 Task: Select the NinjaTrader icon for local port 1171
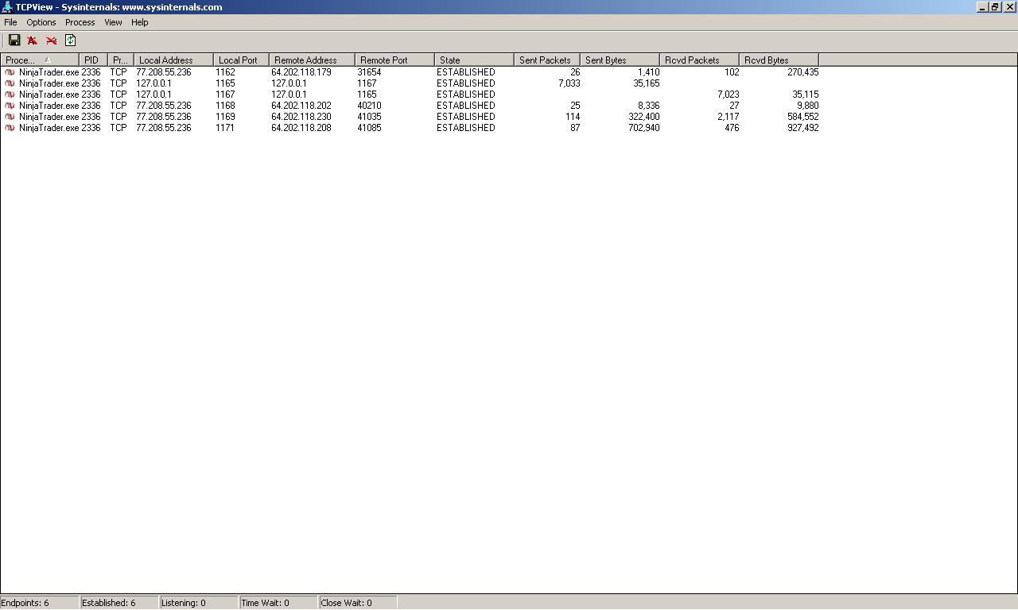point(10,128)
